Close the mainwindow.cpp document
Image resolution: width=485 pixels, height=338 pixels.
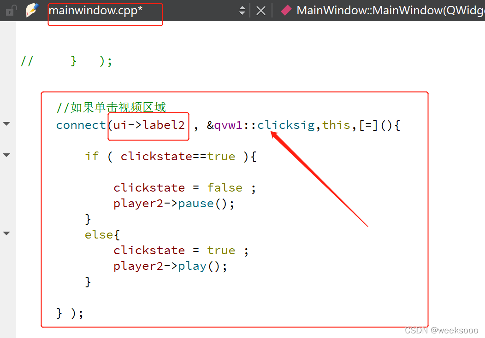261,11
